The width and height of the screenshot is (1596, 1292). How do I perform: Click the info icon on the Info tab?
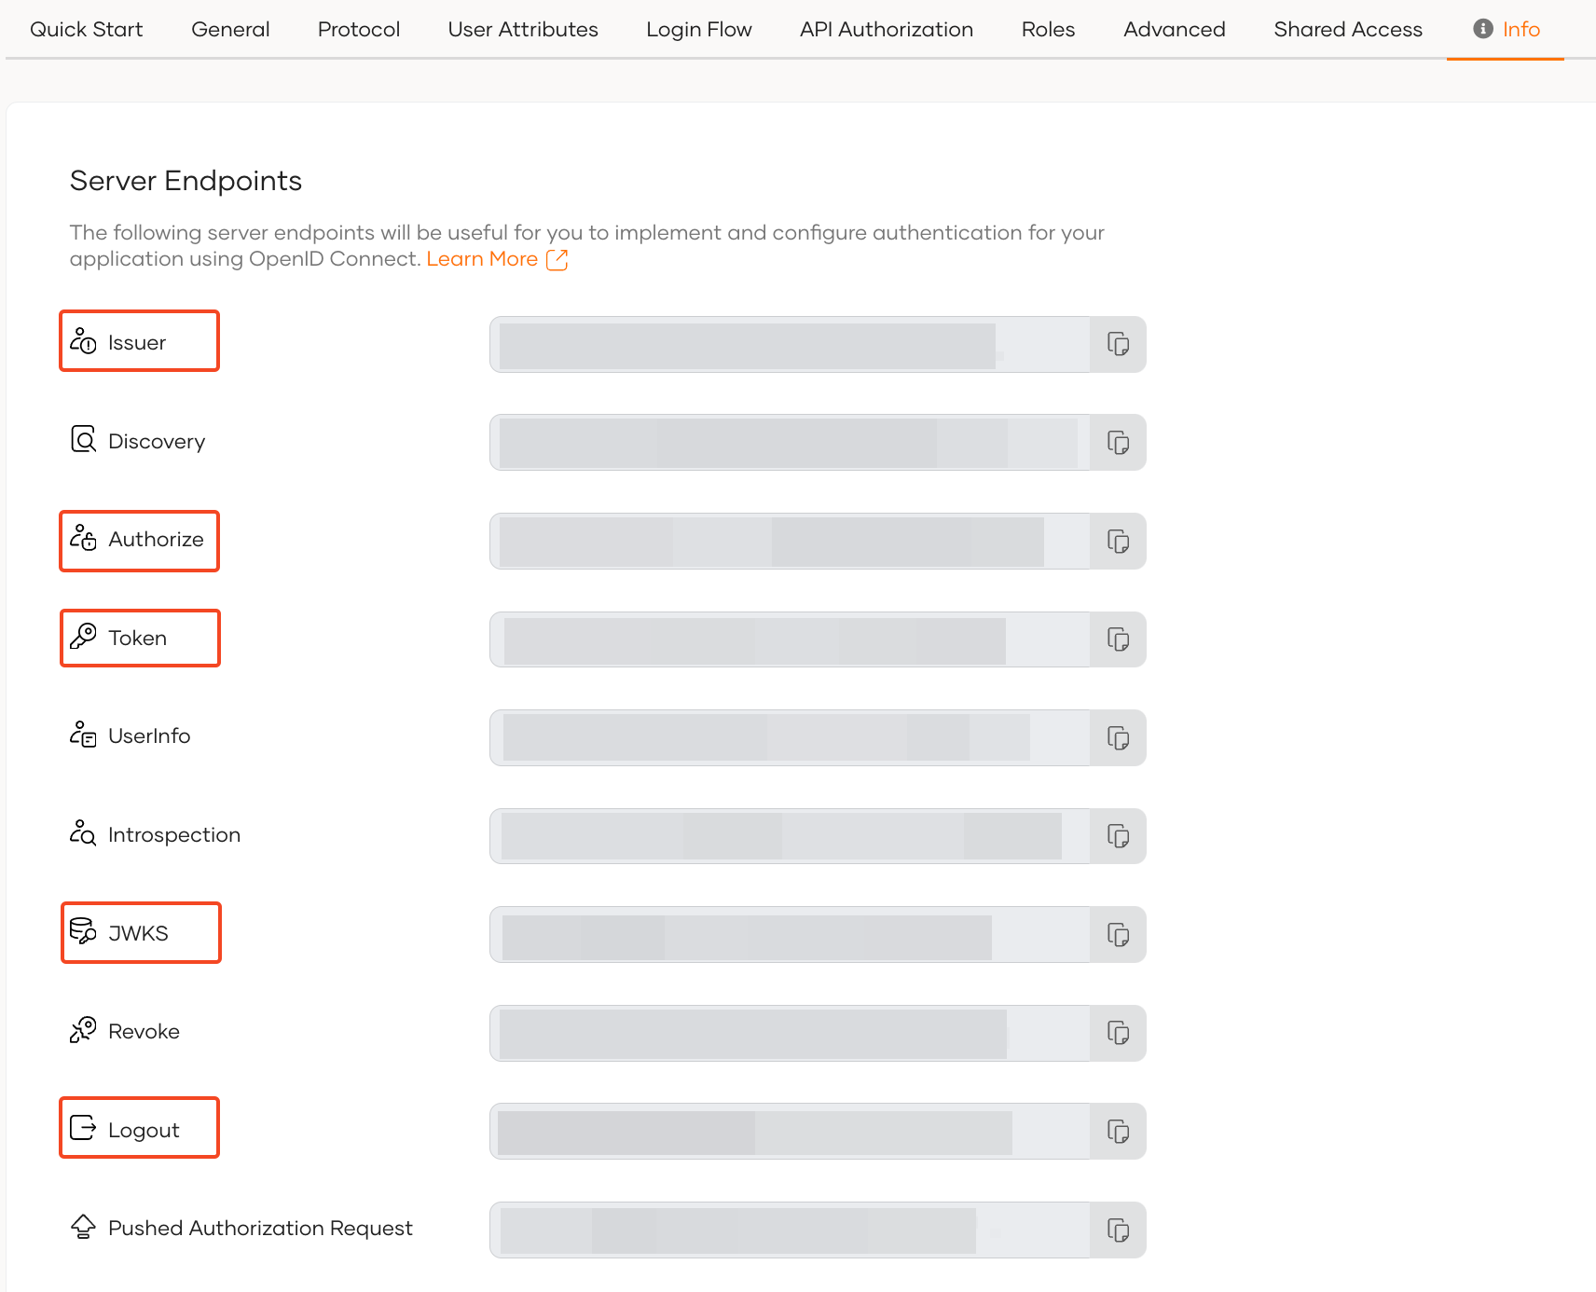(1483, 29)
